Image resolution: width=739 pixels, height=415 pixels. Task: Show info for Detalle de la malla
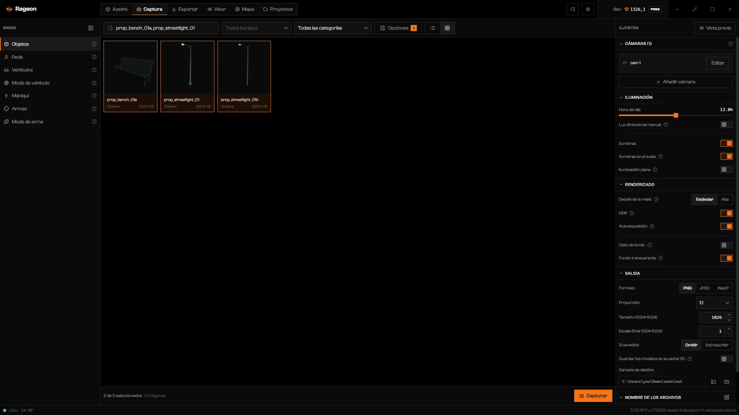(x=656, y=199)
